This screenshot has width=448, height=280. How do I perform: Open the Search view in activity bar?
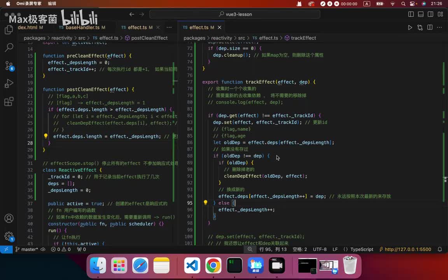pyautogui.click(x=9, y=47)
